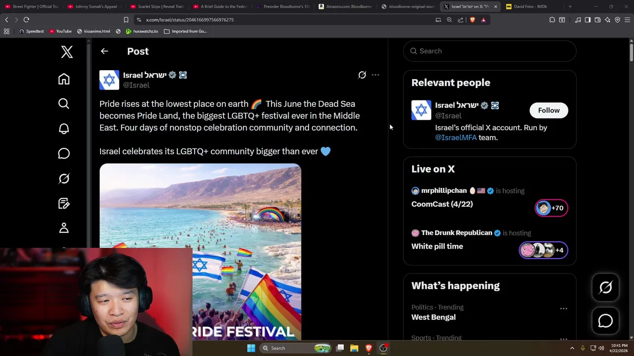
Task: Open Profile icon in sidebar
Action: pos(64,228)
